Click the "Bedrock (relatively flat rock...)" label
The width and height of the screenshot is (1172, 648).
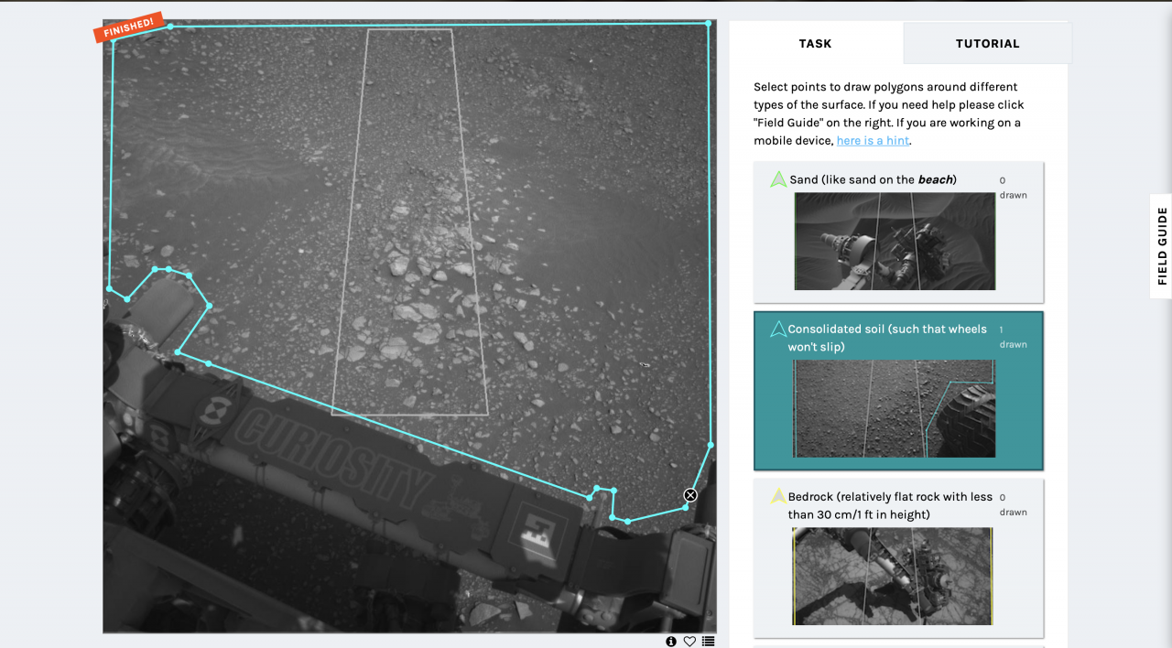pos(890,505)
